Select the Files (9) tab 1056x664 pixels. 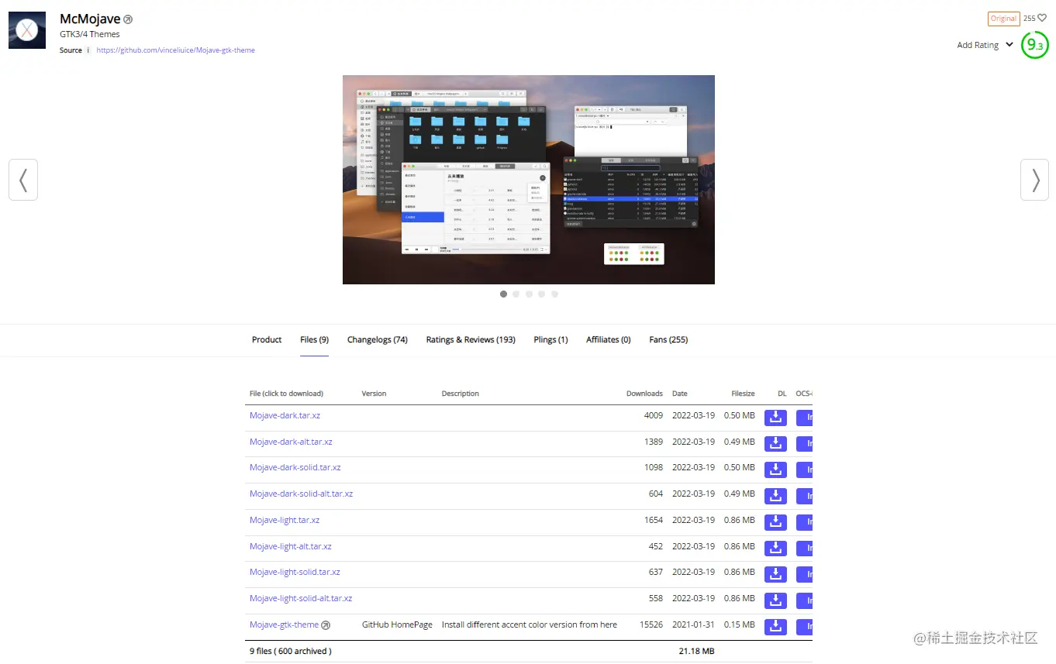(x=314, y=340)
